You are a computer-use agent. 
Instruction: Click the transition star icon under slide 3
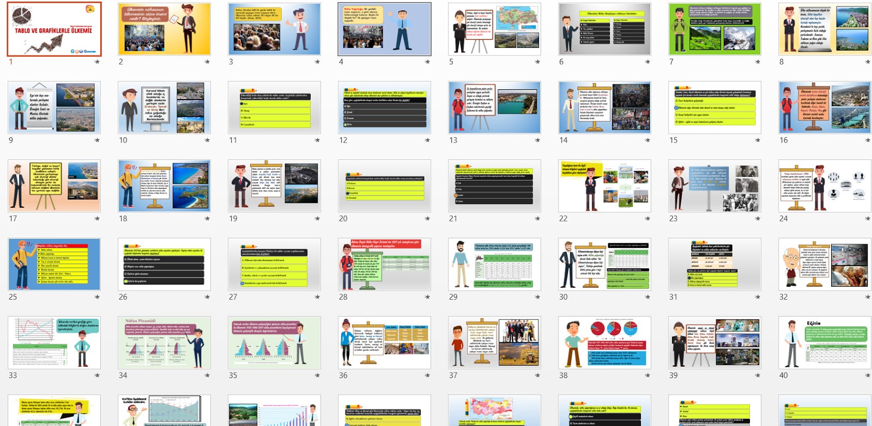pyautogui.click(x=317, y=62)
